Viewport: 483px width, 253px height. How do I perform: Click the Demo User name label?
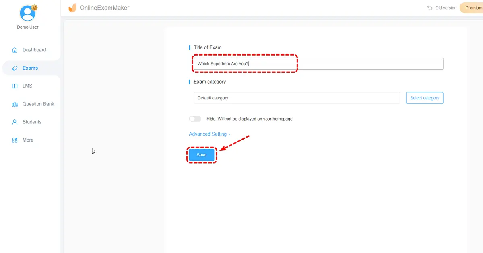coord(28,27)
